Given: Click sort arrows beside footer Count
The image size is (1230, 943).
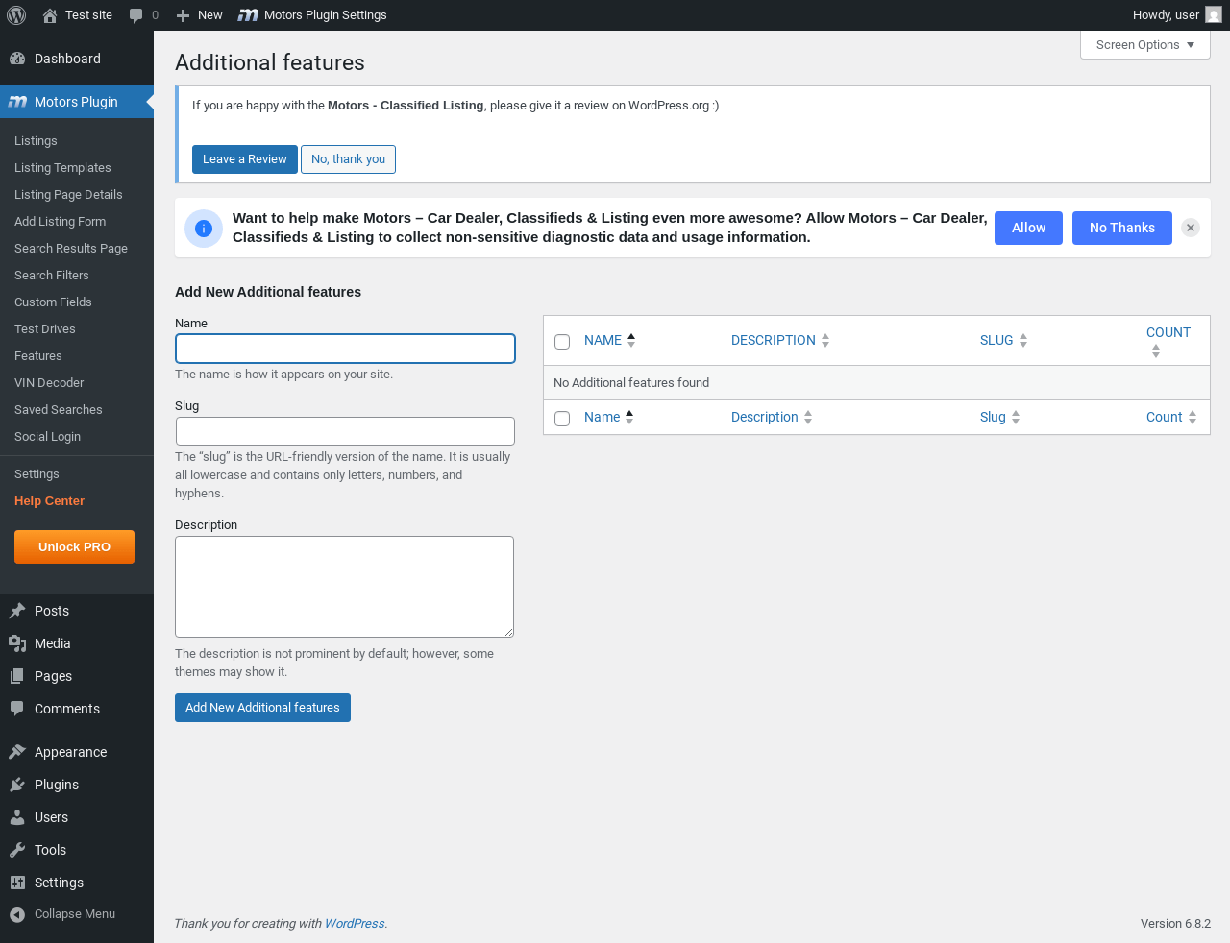Looking at the screenshot, I should (1193, 417).
